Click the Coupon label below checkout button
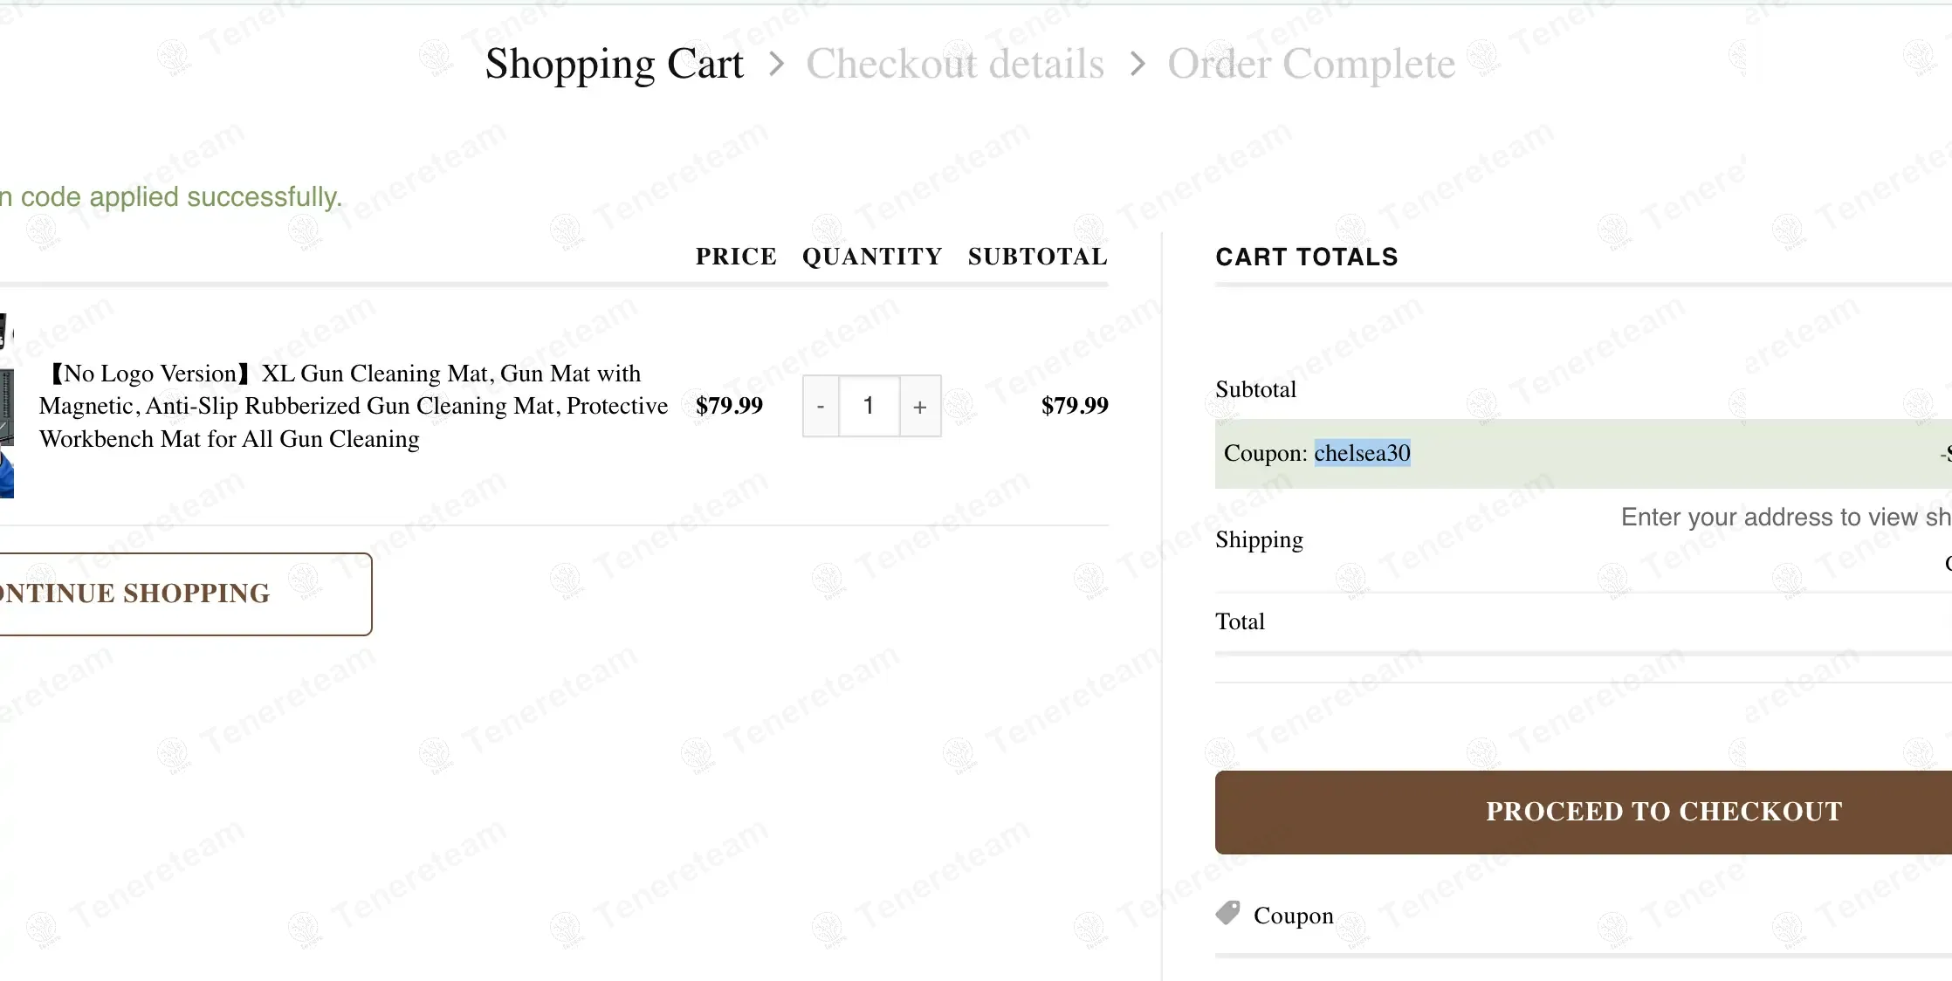The height and width of the screenshot is (981, 1952). coord(1294,916)
